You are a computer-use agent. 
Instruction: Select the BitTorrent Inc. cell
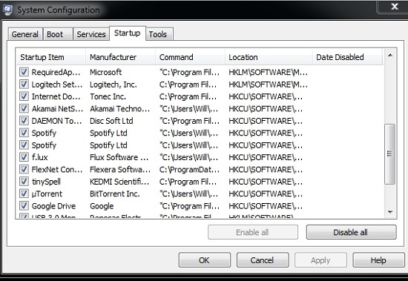(115, 194)
